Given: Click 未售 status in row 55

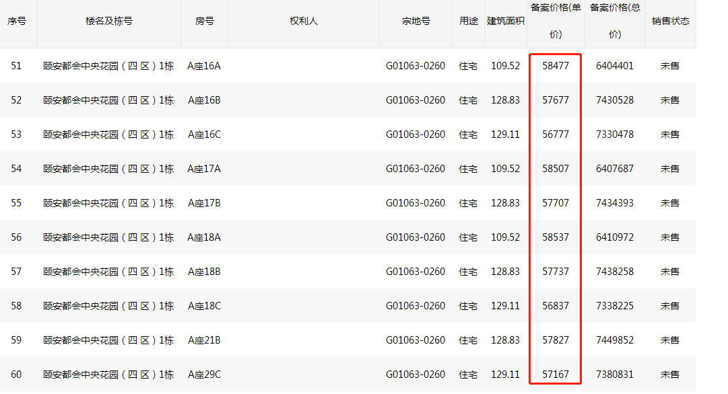Looking at the screenshot, I should pyautogui.click(x=670, y=203).
